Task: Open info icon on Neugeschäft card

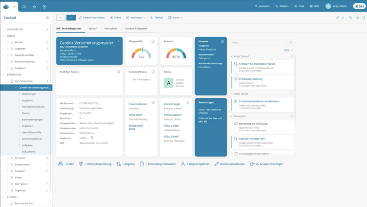Action: click(153, 41)
